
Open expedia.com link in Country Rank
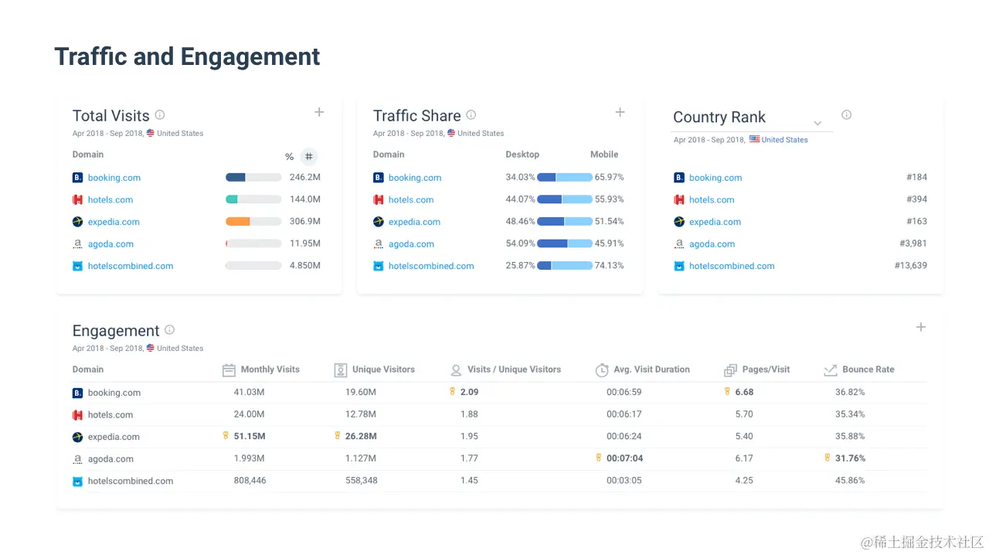[x=715, y=222]
